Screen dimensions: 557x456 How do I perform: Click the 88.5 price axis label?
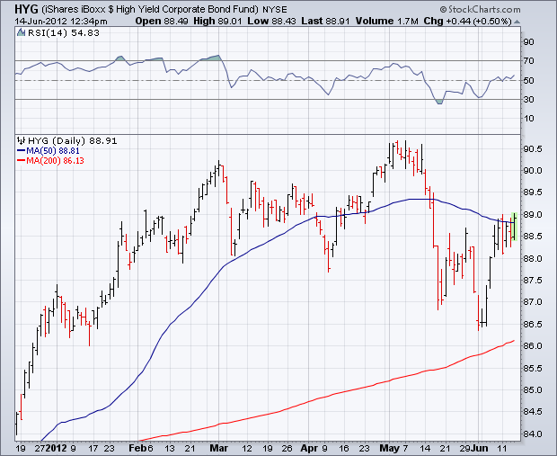click(533, 237)
